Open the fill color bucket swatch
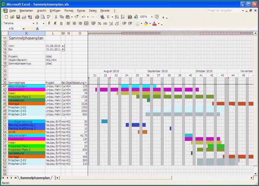Screen dimensions: 259x186 (x=146, y=23)
